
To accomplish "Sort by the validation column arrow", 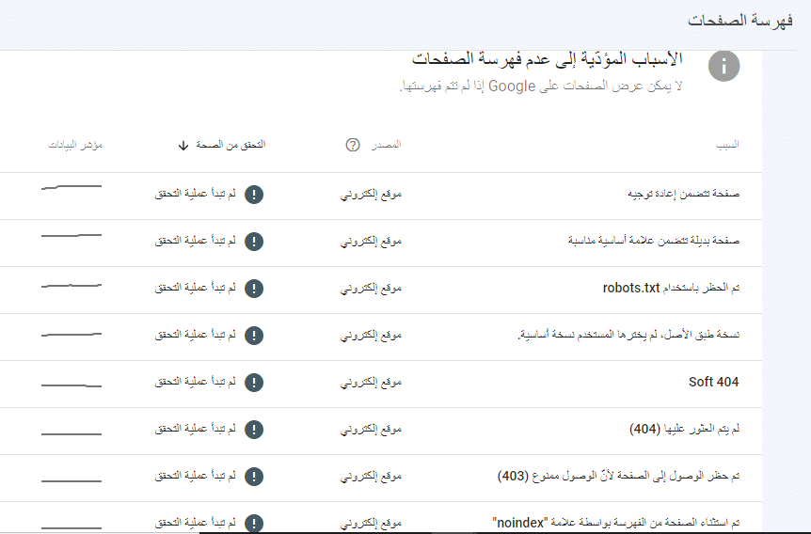I will point(183,146).
